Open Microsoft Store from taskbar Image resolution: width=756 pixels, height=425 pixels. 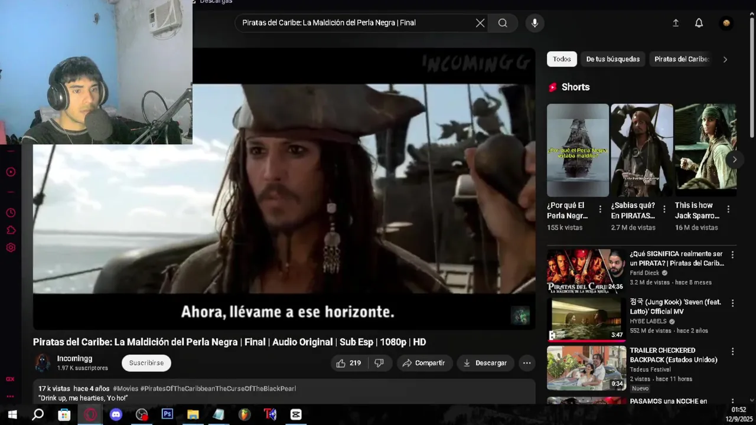(x=64, y=414)
